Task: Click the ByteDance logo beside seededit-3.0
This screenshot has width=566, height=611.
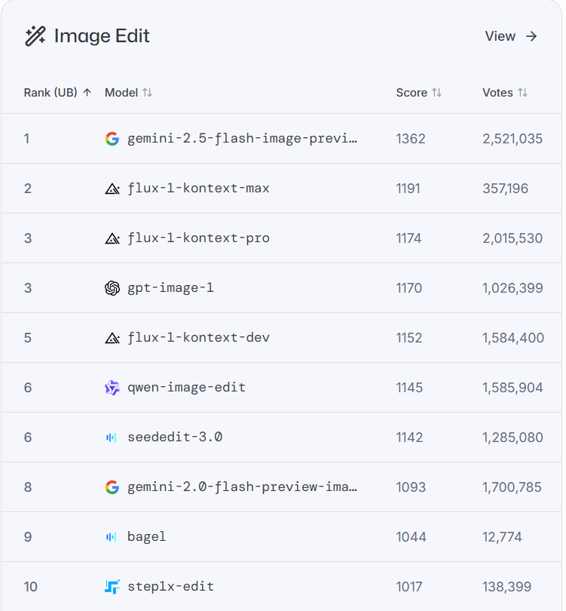Action: tap(112, 438)
